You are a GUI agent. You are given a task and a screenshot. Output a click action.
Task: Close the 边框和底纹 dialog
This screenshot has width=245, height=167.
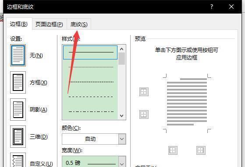pos(231,7)
